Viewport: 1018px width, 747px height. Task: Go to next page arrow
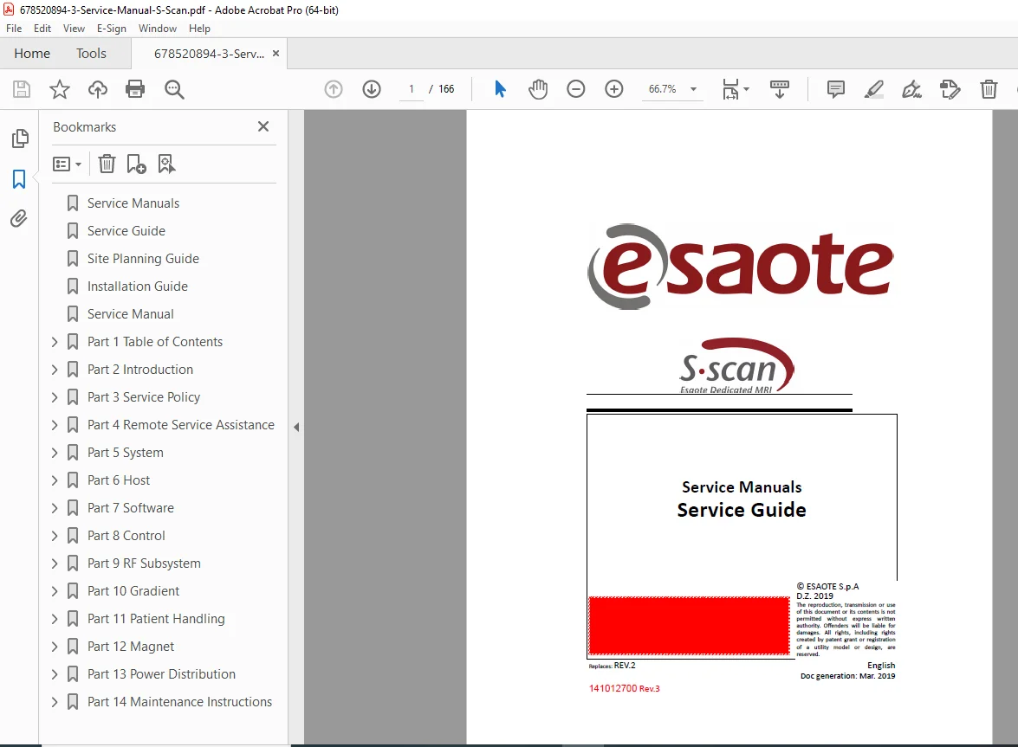[x=372, y=89]
